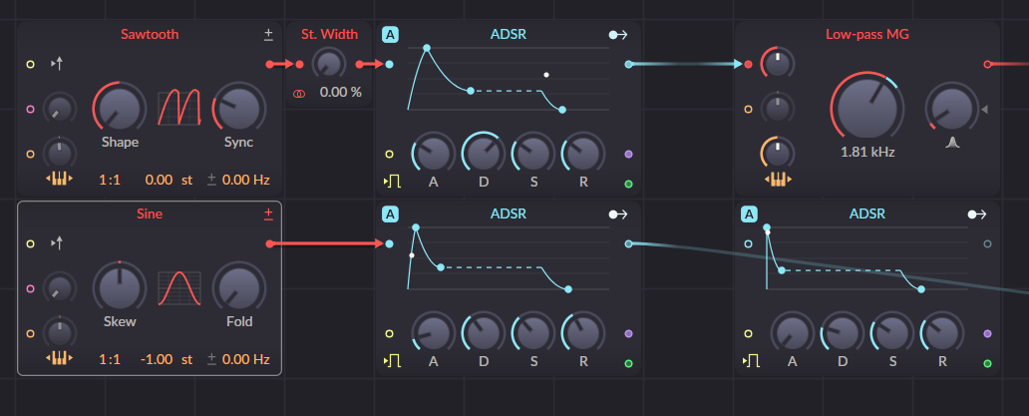Click the 1.81 kHz cutoff value
This screenshot has height=416, width=1029.
[867, 153]
